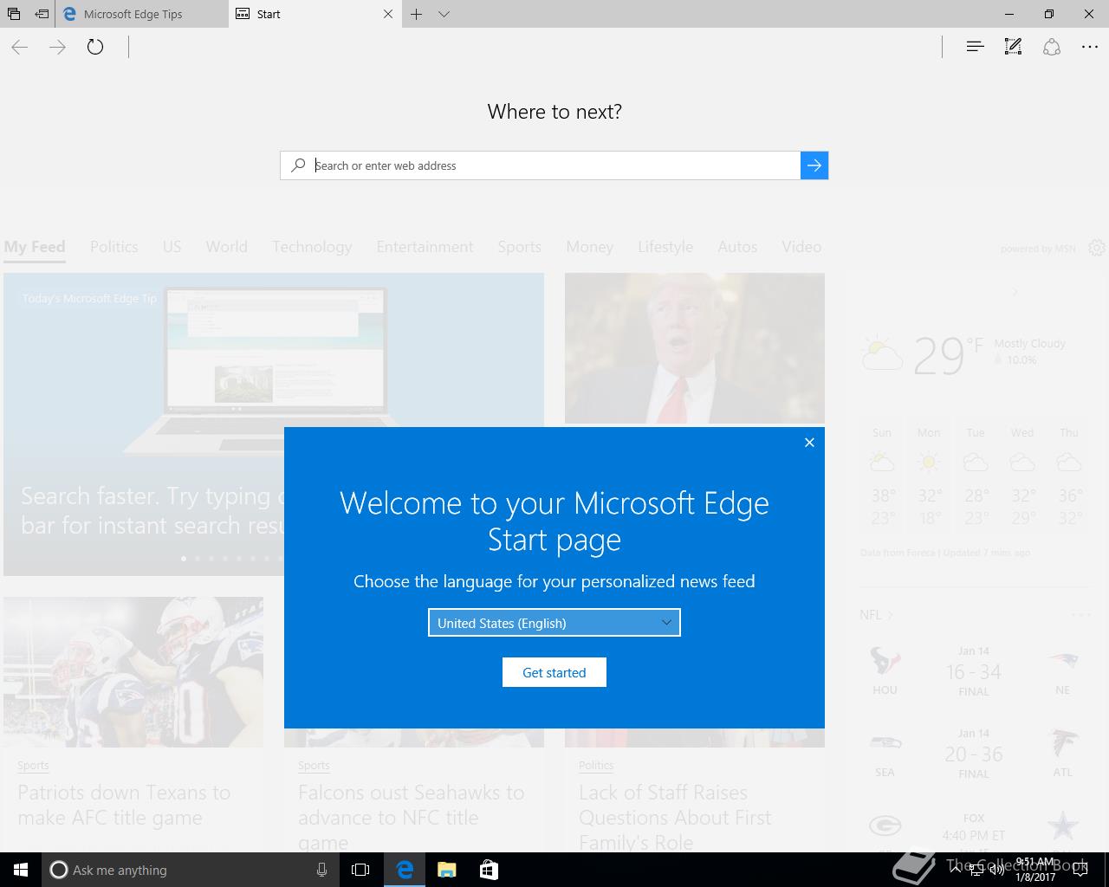Open the Video news category
Viewport: 1109px width, 887px height.
click(x=801, y=247)
